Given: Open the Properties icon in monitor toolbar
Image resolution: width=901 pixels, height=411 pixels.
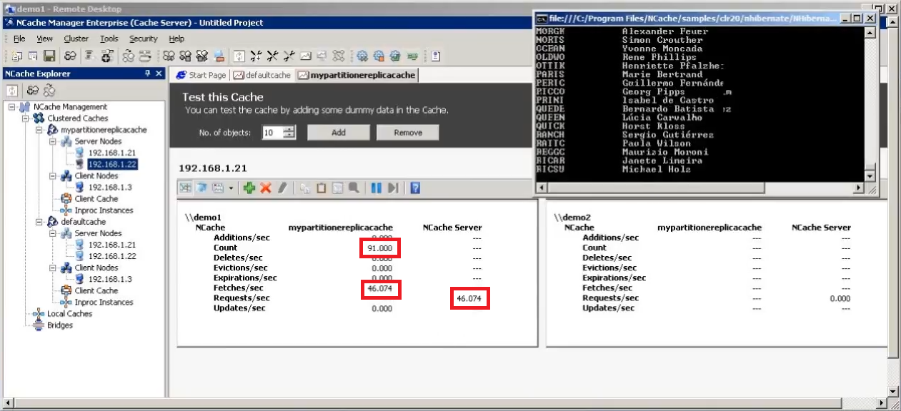Looking at the screenshot, I should (337, 188).
